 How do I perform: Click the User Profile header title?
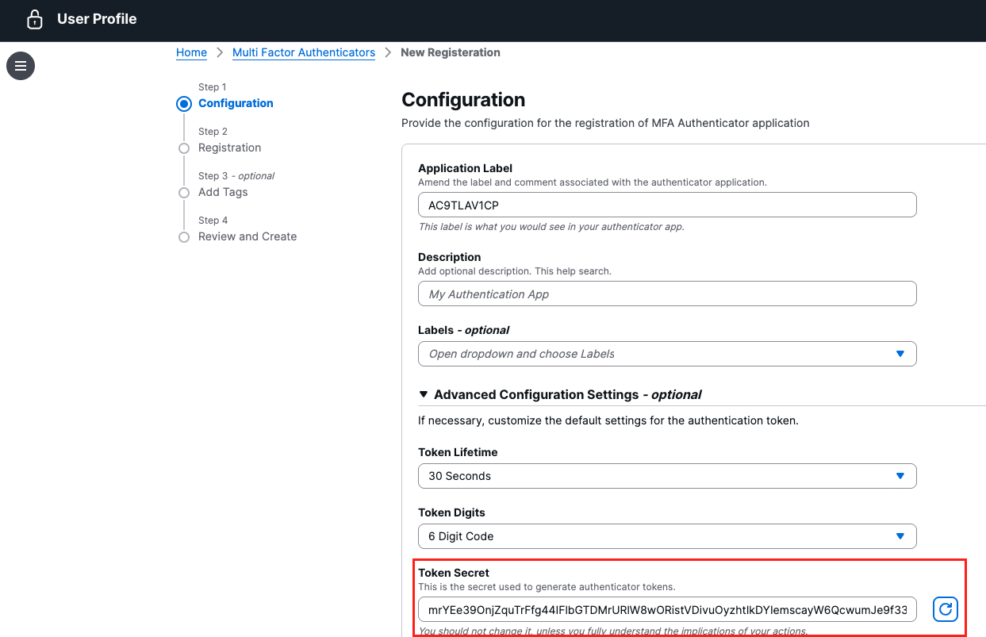97,19
